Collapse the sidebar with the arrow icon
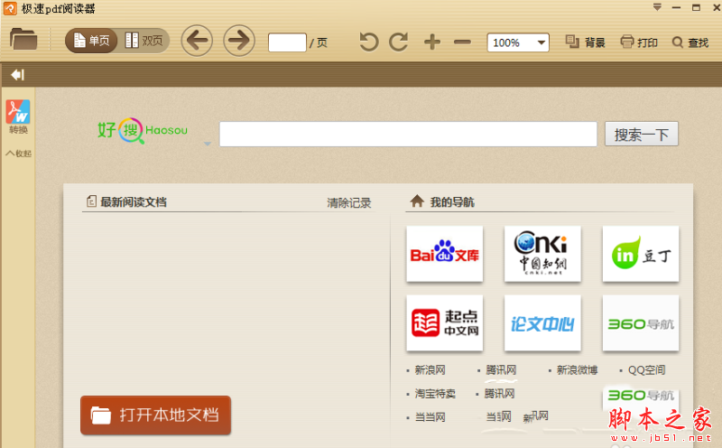Image resolution: width=722 pixels, height=448 pixels. (17, 75)
